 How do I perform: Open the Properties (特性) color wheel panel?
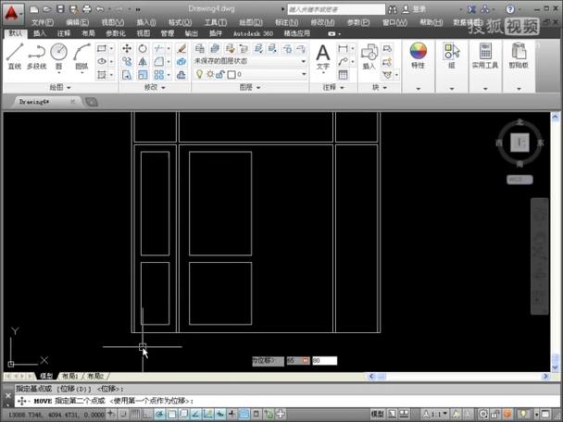click(x=418, y=56)
